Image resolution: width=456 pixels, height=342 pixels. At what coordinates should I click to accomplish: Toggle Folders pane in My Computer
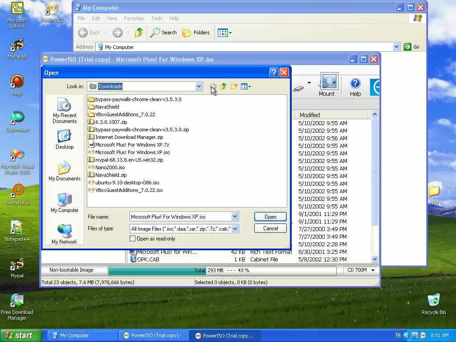click(x=196, y=33)
